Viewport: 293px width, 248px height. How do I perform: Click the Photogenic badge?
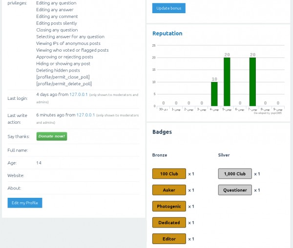tap(169, 206)
